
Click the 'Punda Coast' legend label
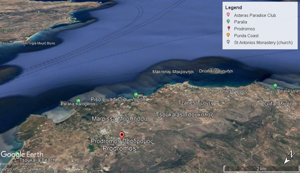click(246, 36)
